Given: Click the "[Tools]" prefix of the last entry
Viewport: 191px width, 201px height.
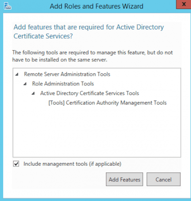Looking at the screenshot, I should coord(56,103).
